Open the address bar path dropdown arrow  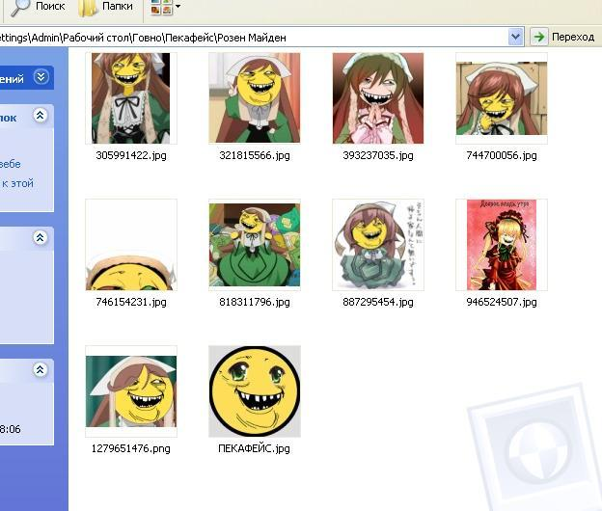(x=515, y=38)
